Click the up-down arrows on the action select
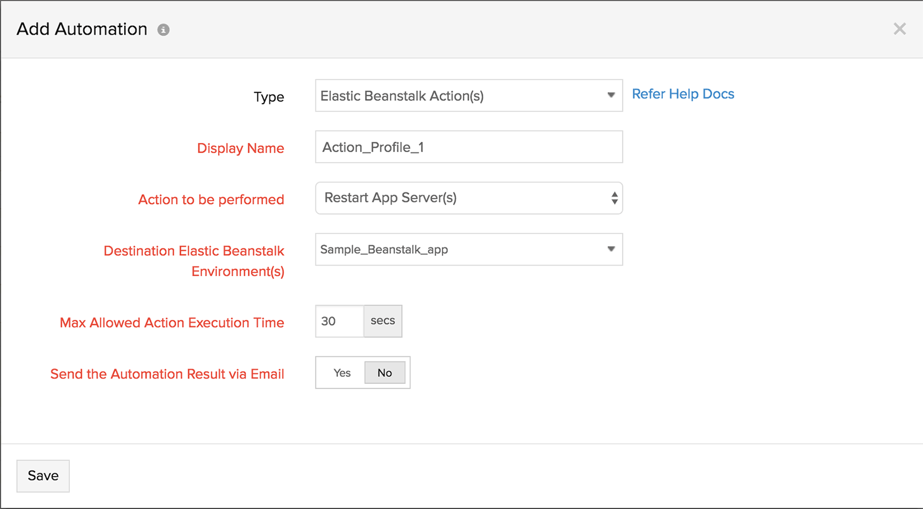 pyautogui.click(x=614, y=198)
